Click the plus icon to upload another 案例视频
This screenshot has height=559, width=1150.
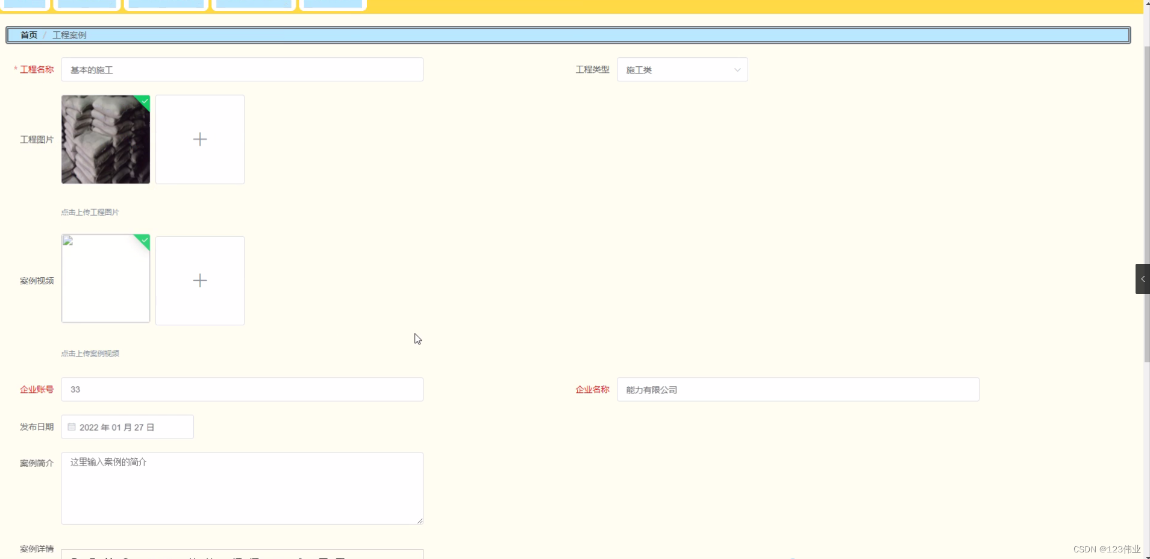(199, 280)
